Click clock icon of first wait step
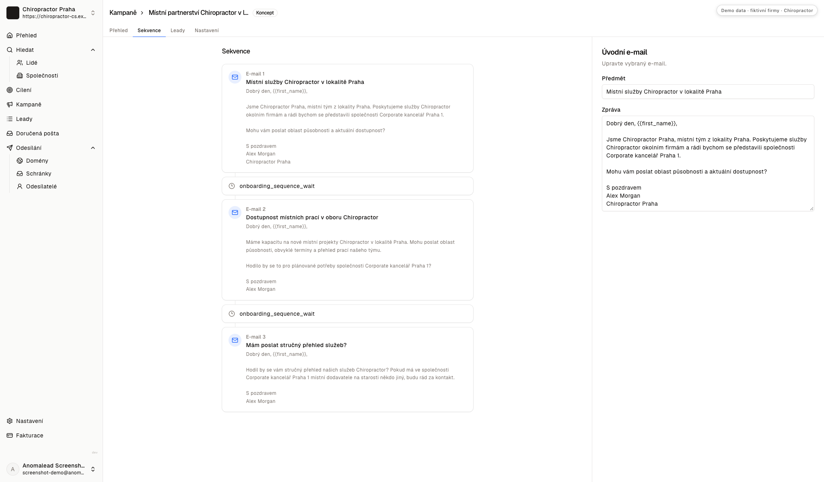 point(232,186)
